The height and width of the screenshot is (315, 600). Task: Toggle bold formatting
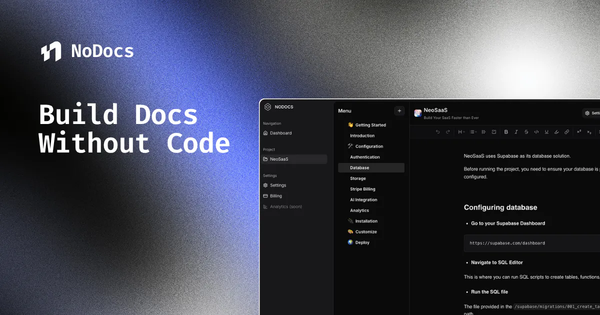tap(506, 132)
